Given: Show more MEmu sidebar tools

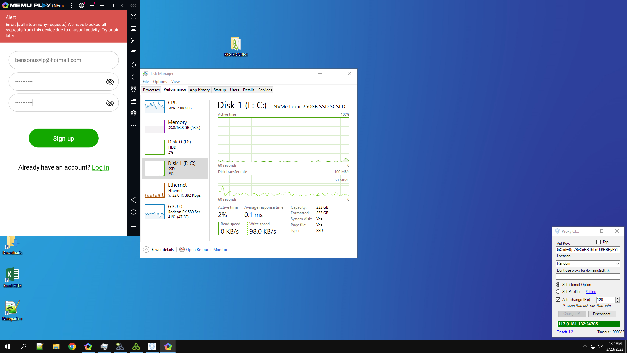Looking at the screenshot, I should coord(133,125).
